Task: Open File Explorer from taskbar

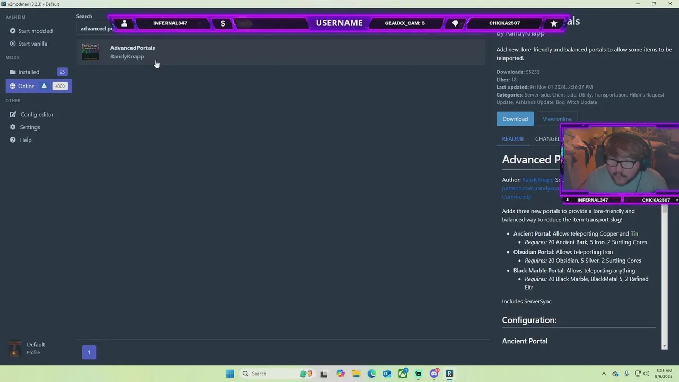Action: (355, 374)
